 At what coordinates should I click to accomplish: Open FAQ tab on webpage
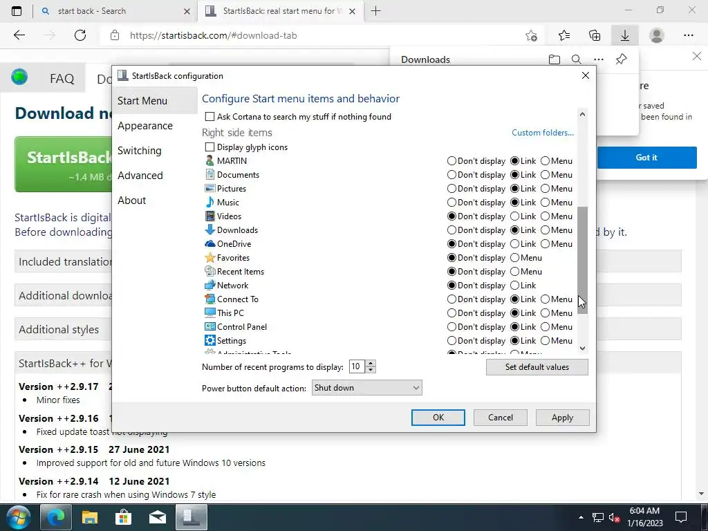point(62,79)
